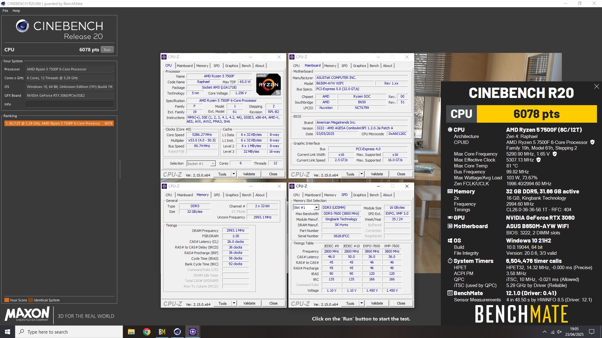The image size is (602, 338).
Task: Click the panel splitter handle beside Cinebench sidebar
Action: point(120,169)
